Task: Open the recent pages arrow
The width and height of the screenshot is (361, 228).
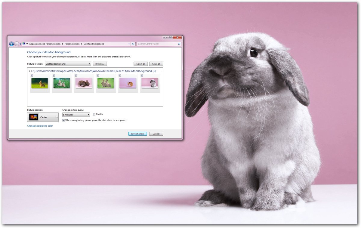Action: tap(20, 44)
